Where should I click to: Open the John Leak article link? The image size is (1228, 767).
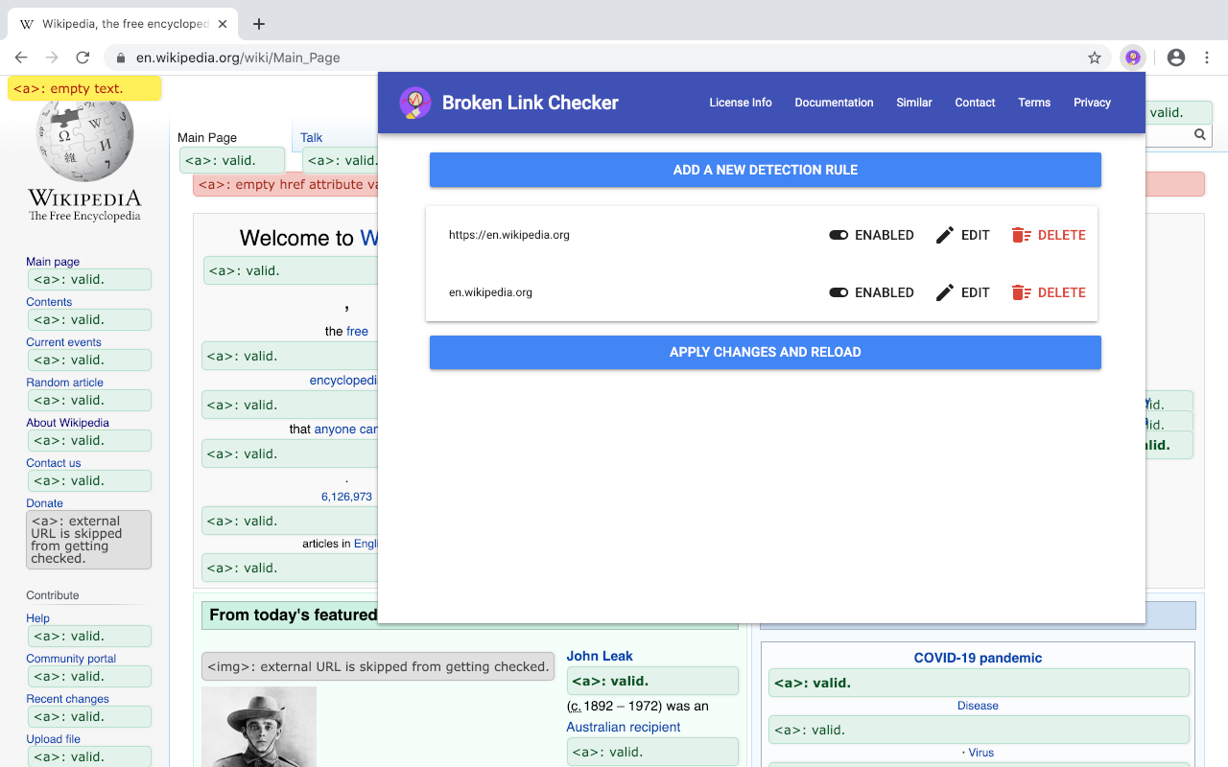tap(600, 656)
